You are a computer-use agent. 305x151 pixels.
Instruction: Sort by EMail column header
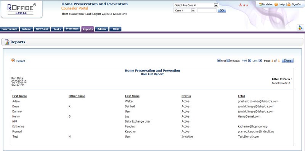(241, 96)
